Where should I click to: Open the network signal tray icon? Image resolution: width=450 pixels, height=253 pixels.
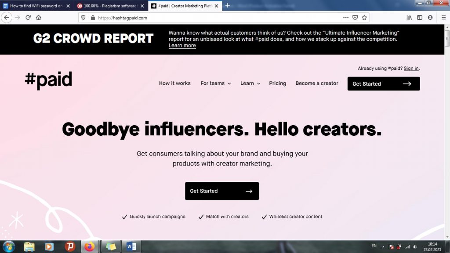point(407,247)
